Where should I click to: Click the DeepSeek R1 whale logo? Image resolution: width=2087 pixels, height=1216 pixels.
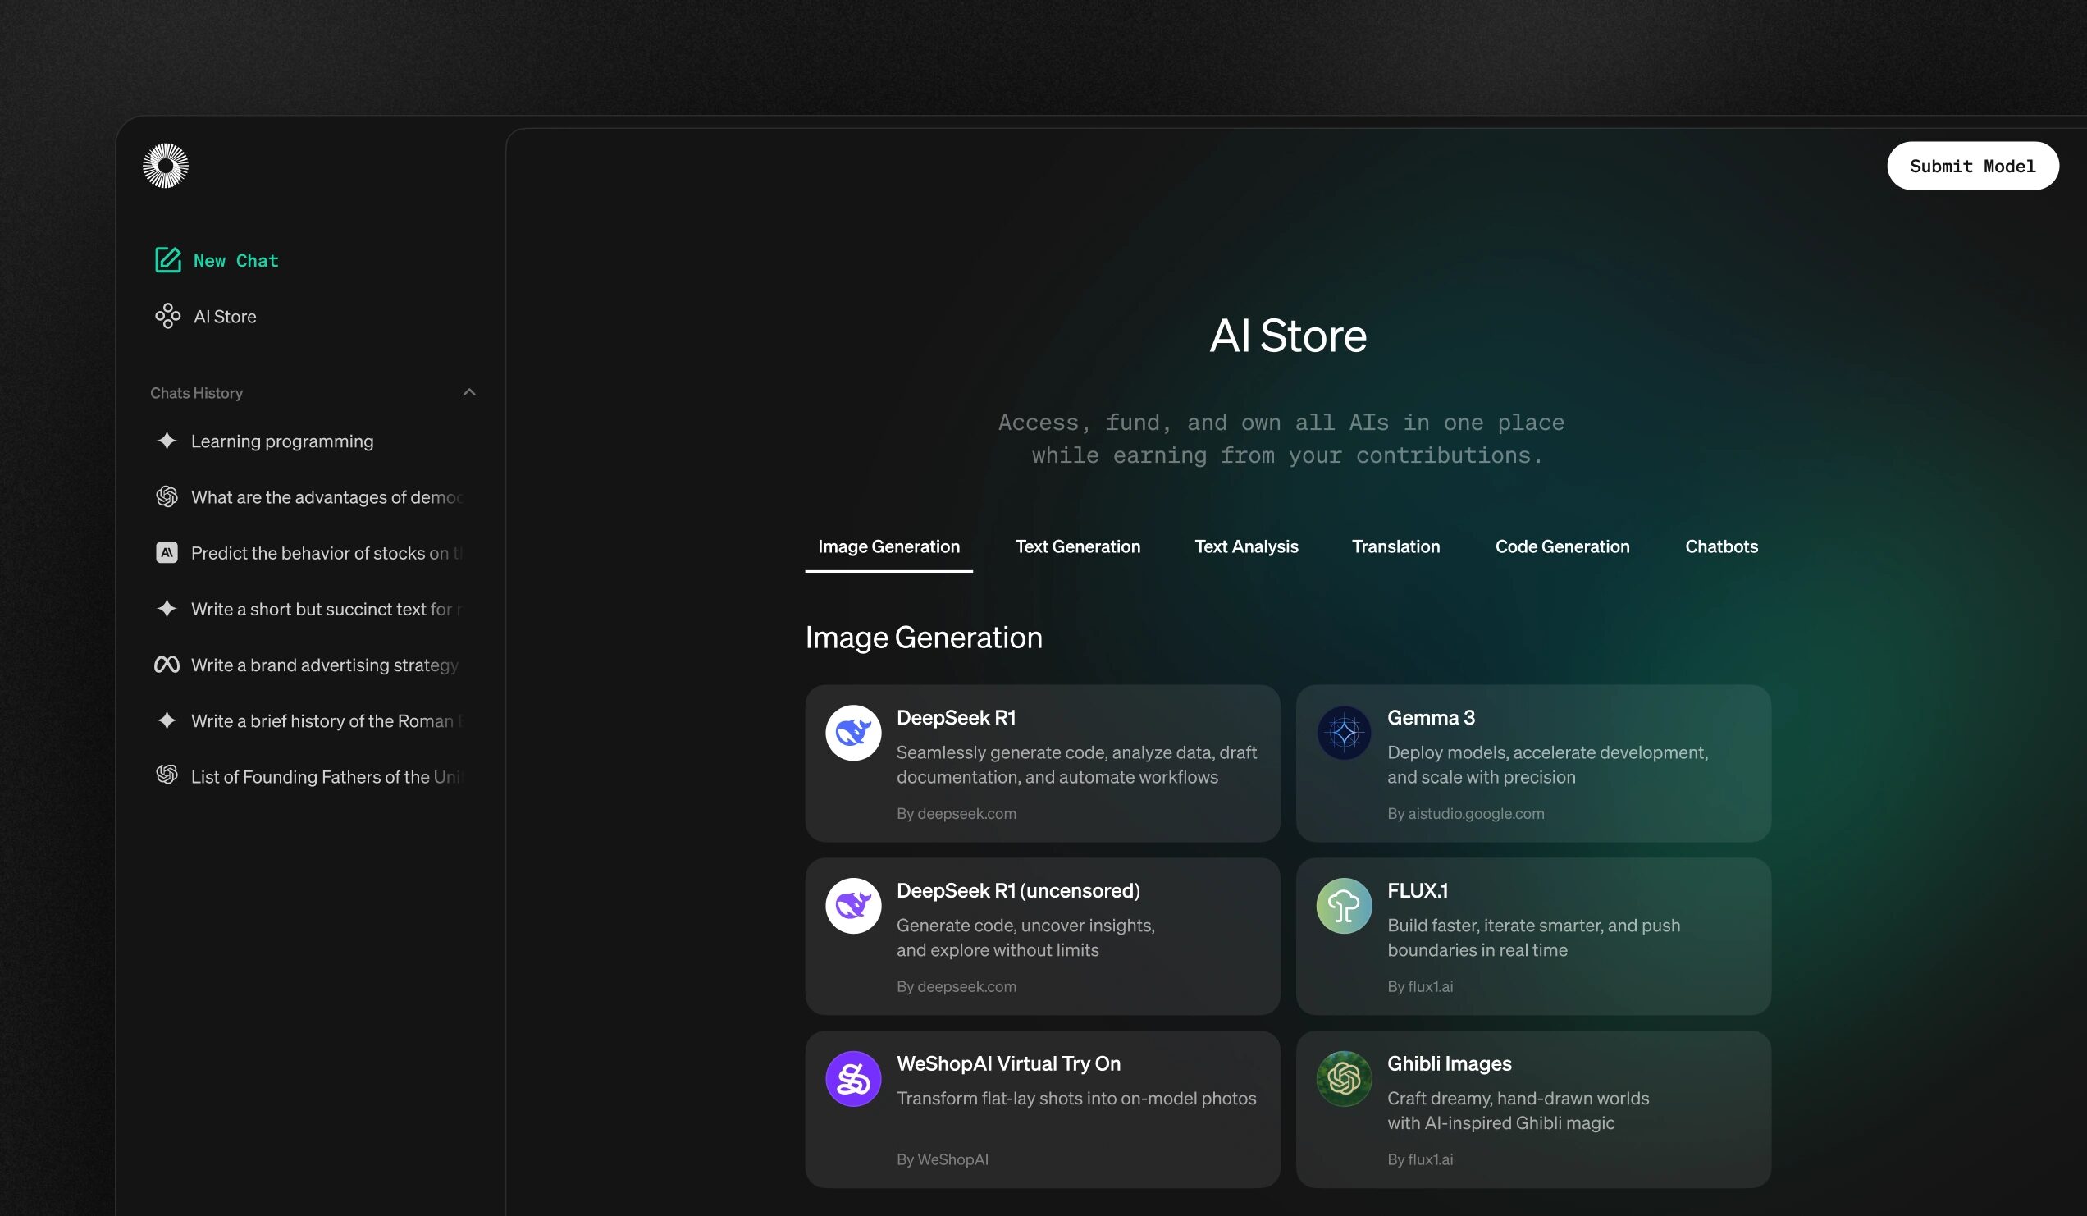click(853, 733)
